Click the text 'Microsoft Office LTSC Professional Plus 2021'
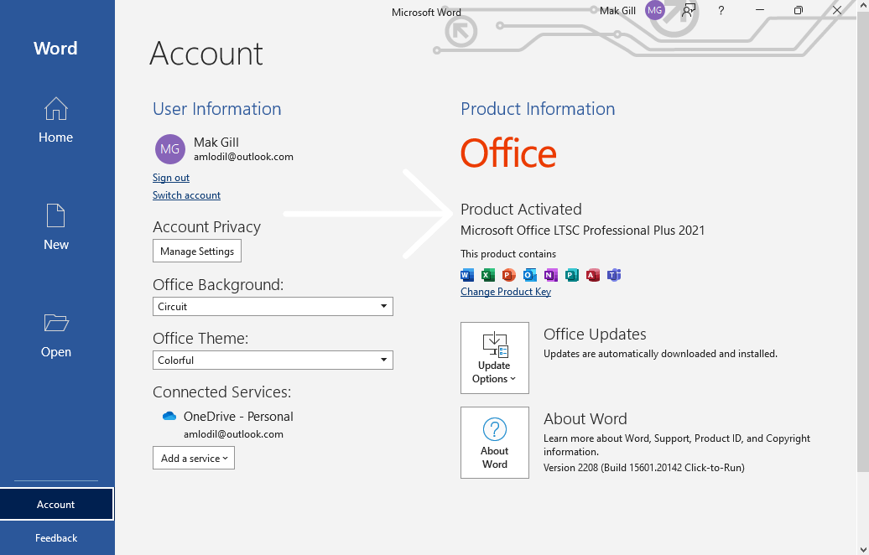869x555 pixels. click(x=582, y=231)
